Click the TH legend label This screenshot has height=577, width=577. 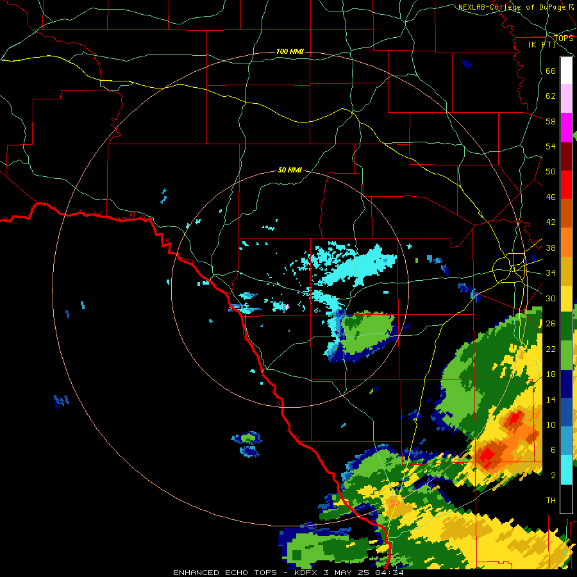551,501
